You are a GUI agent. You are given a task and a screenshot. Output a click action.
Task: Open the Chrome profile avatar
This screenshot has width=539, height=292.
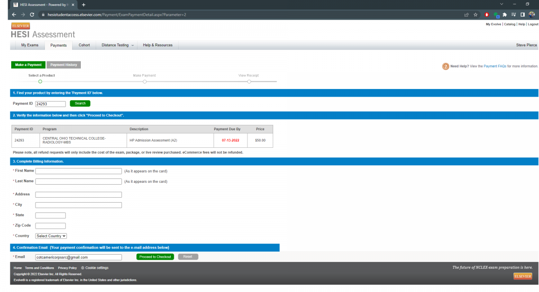tap(532, 14)
